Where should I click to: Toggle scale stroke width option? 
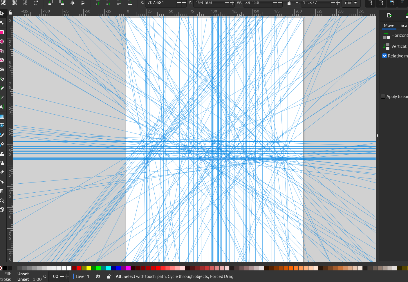tap(370, 3)
